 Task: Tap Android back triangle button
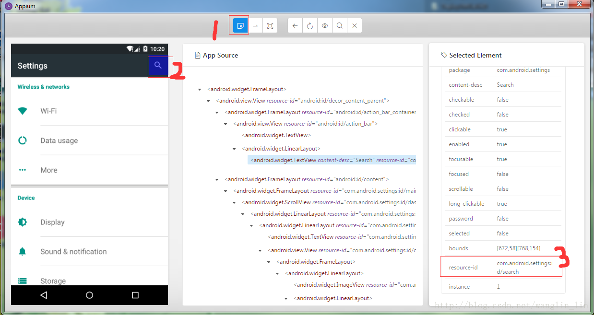(44, 295)
